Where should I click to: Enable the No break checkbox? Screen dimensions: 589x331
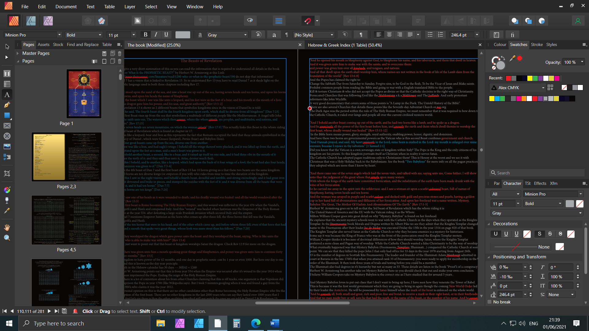tap(490, 302)
